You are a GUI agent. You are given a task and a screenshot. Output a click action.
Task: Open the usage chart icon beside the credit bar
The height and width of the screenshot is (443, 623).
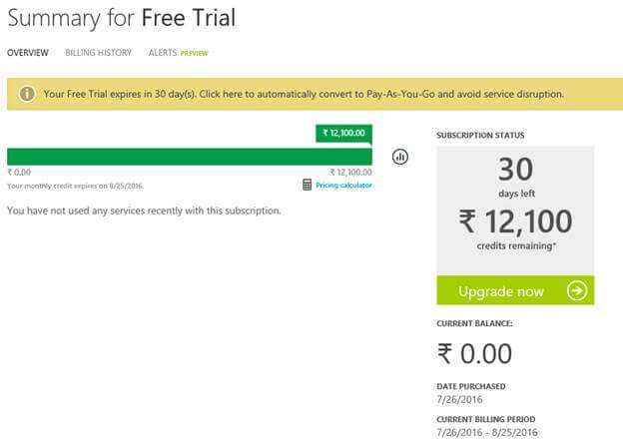pos(400,157)
